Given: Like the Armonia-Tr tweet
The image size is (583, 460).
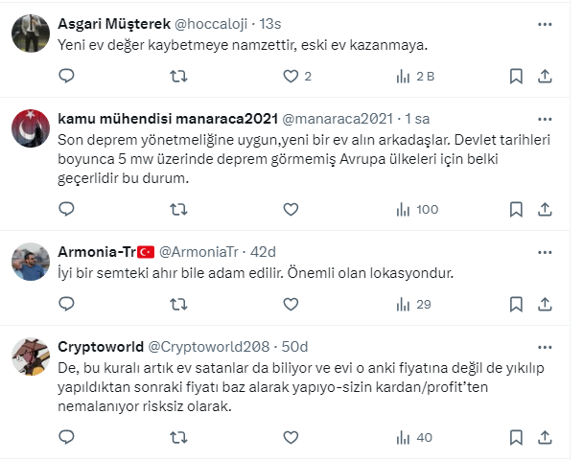Looking at the screenshot, I should (x=291, y=304).
